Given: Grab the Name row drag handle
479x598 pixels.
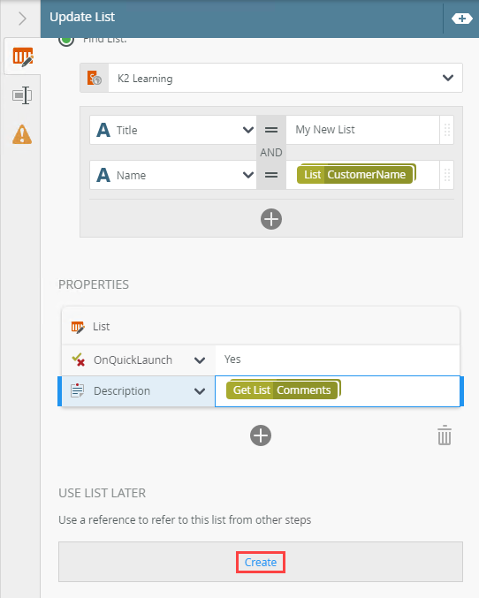Looking at the screenshot, I should point(447,175).
